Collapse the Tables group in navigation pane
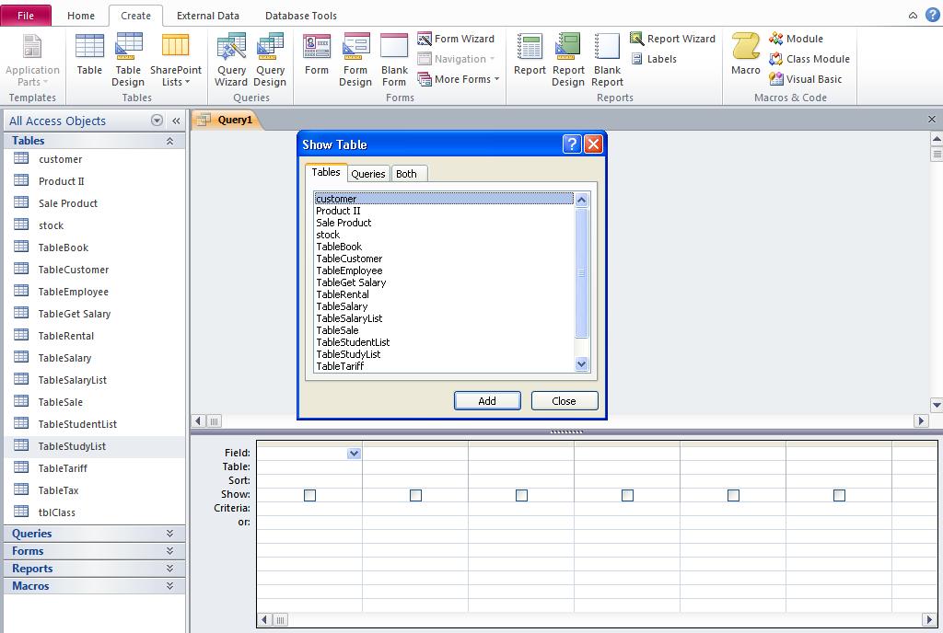 click(x=170, y=141)
